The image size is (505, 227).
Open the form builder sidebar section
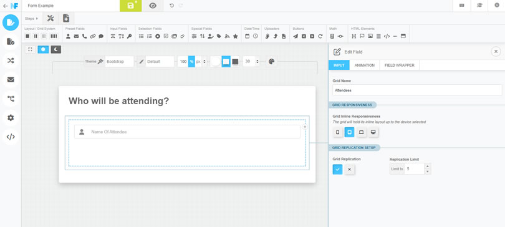point(11,22)
